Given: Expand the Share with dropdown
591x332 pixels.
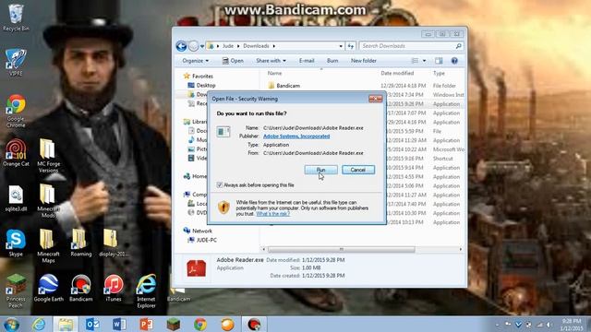Looking at the screenshot, I should (x=271, y=61).
